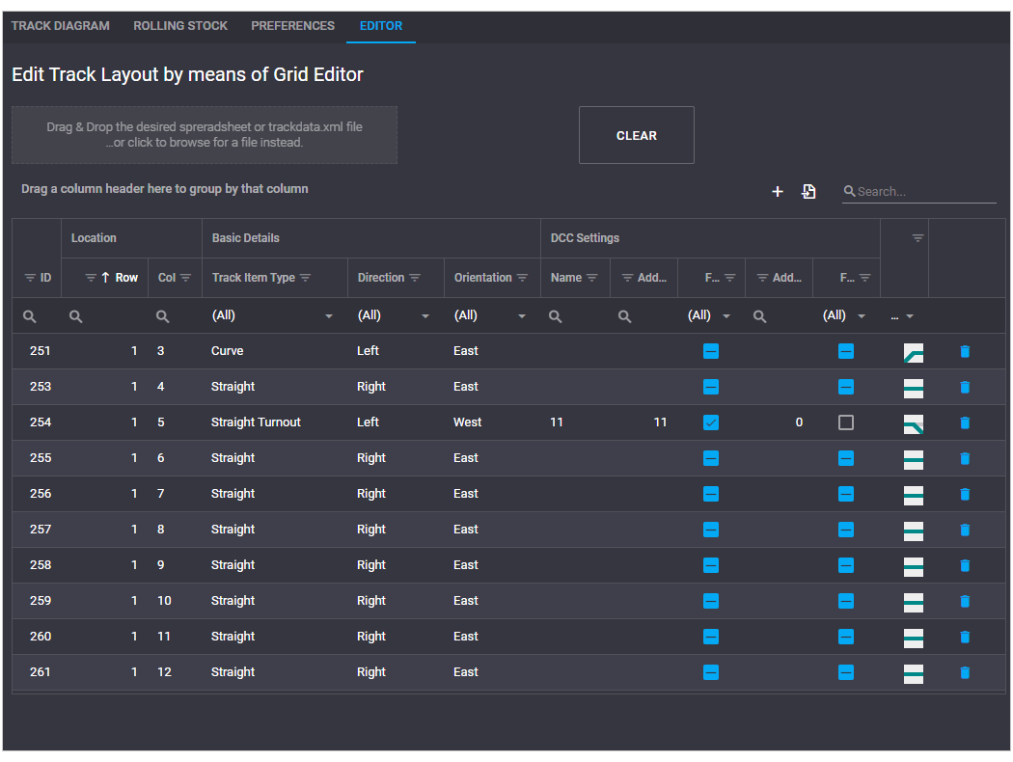The height and width of the screenshot is (762, 1013).
Task: Click the export document icon beside the plus
Action: (x=808, y=191)
